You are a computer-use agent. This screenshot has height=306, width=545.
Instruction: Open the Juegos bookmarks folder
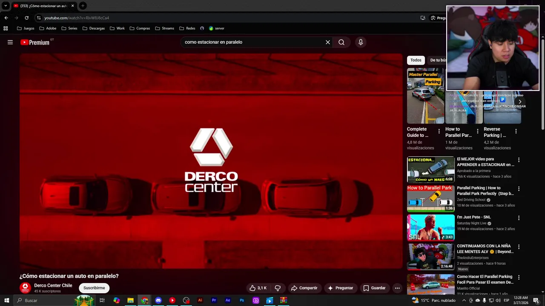26,28
